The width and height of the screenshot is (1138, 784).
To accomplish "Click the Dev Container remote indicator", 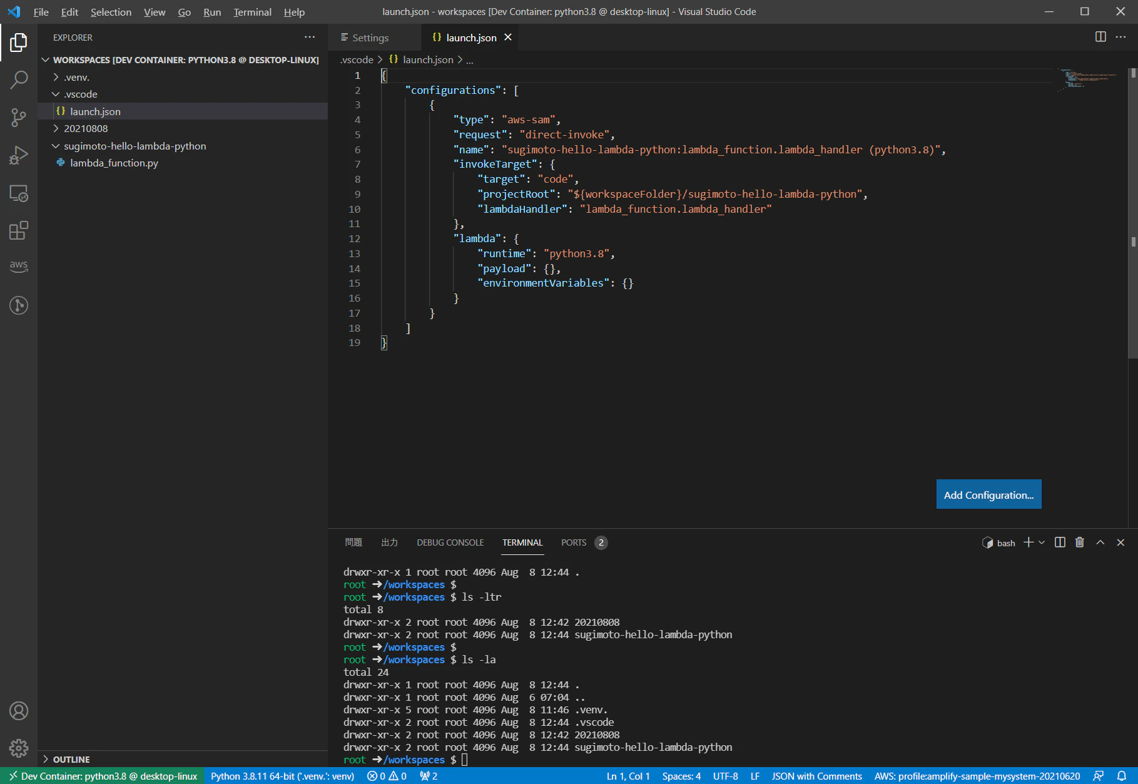I will pos(103,776).
